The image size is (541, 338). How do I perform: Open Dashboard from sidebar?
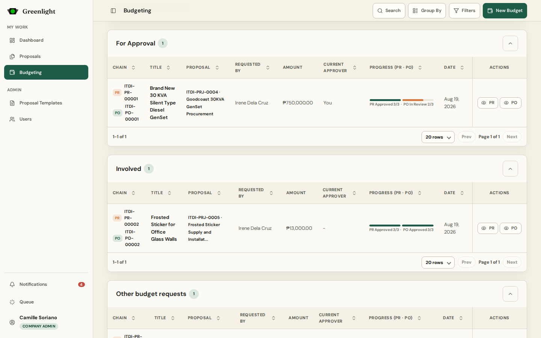(46, 40)
